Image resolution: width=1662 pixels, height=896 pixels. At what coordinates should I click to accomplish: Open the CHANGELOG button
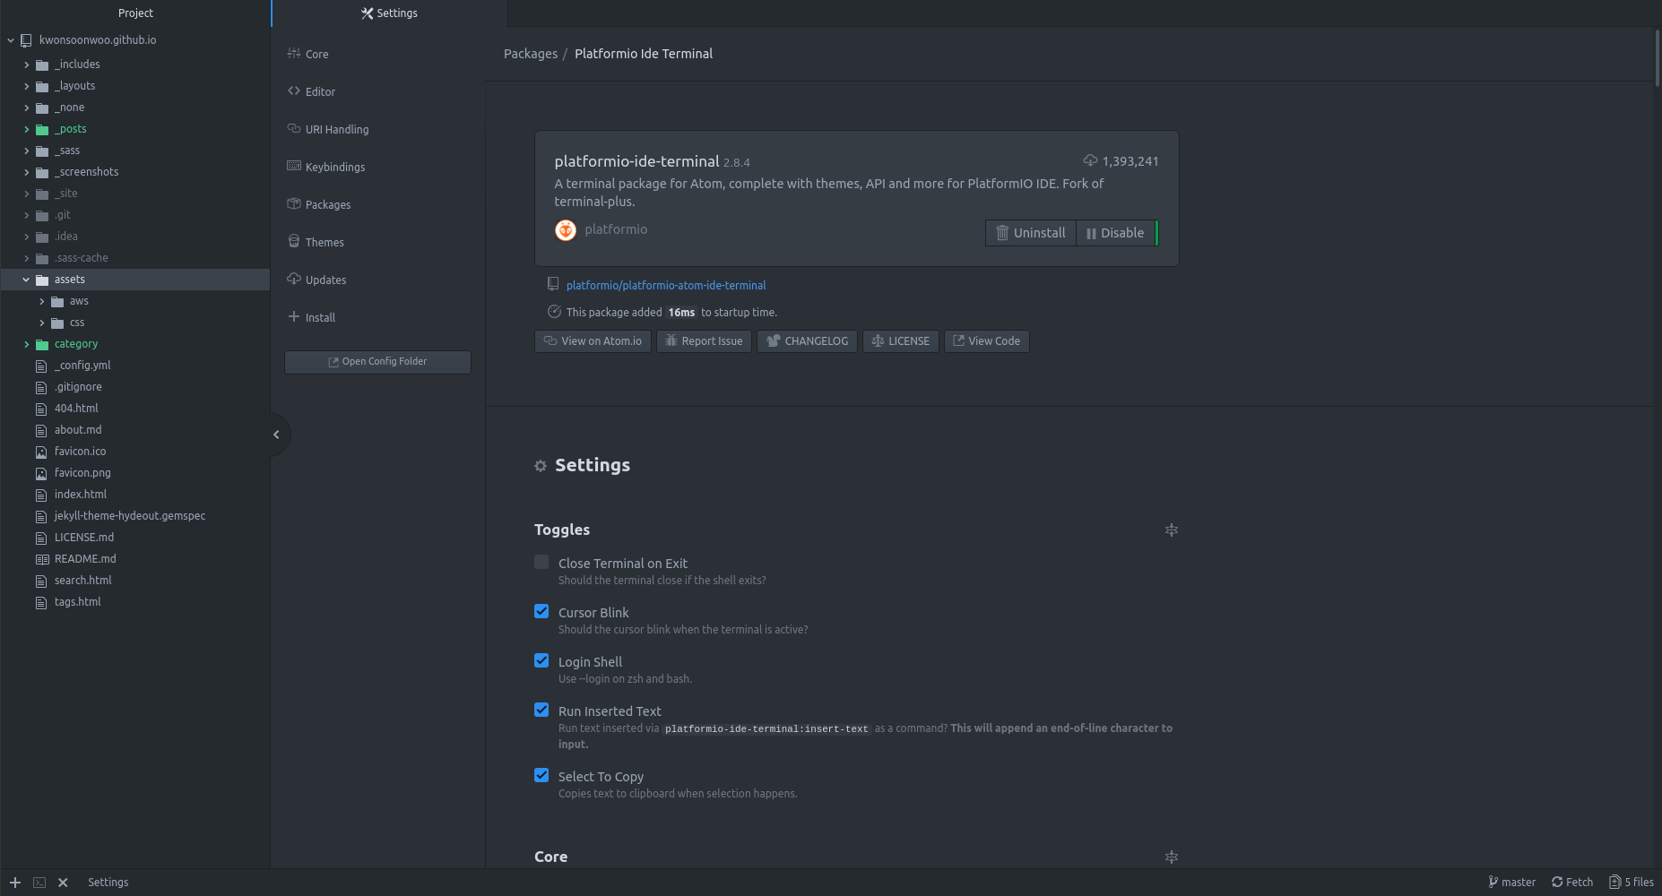807,341
